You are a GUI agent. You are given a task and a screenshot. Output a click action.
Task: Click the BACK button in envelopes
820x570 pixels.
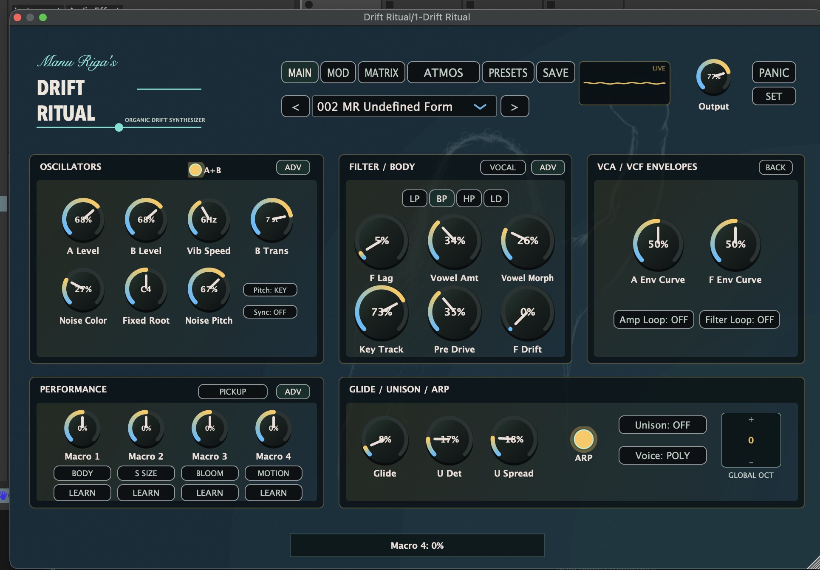click(776, 167)
